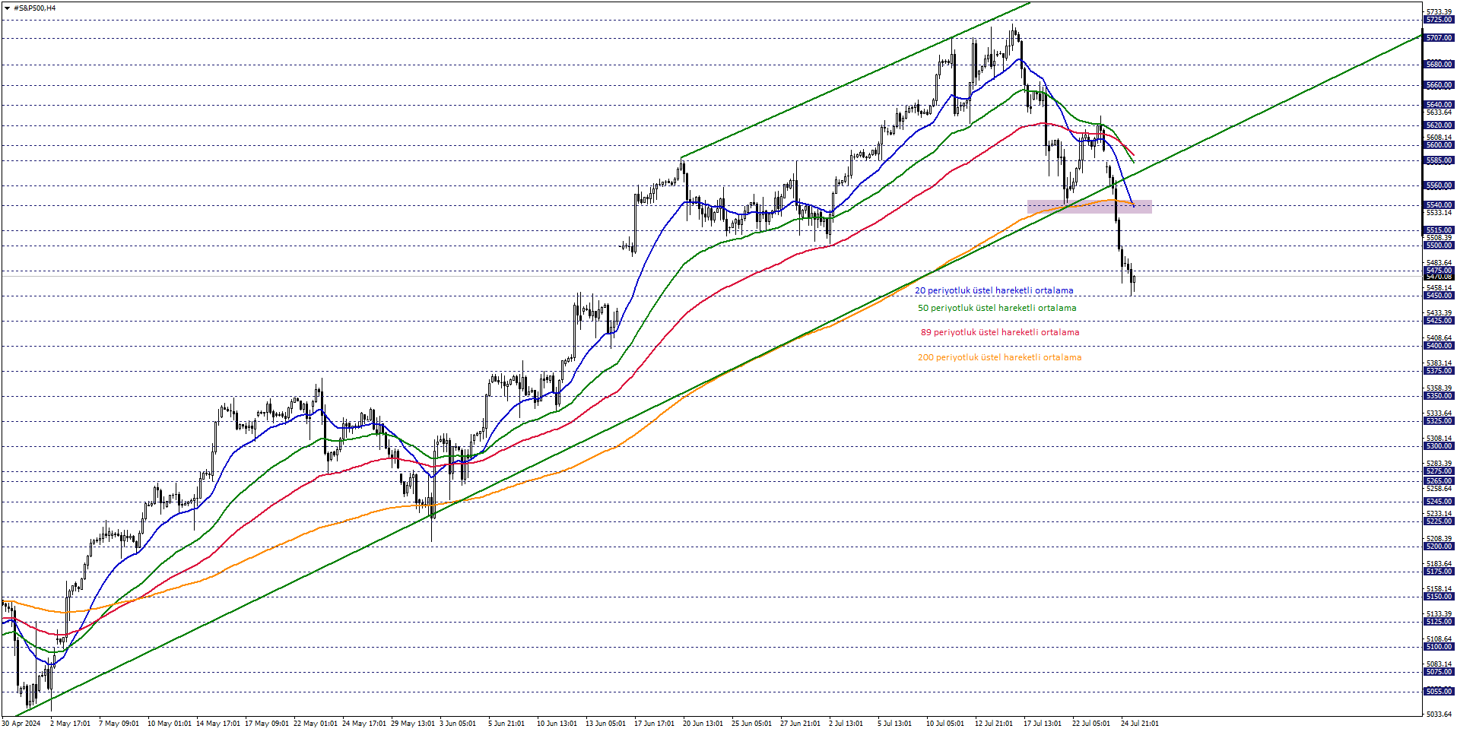
Task: Click the 5150.00 price level tag
Action: click(1439, 597)
